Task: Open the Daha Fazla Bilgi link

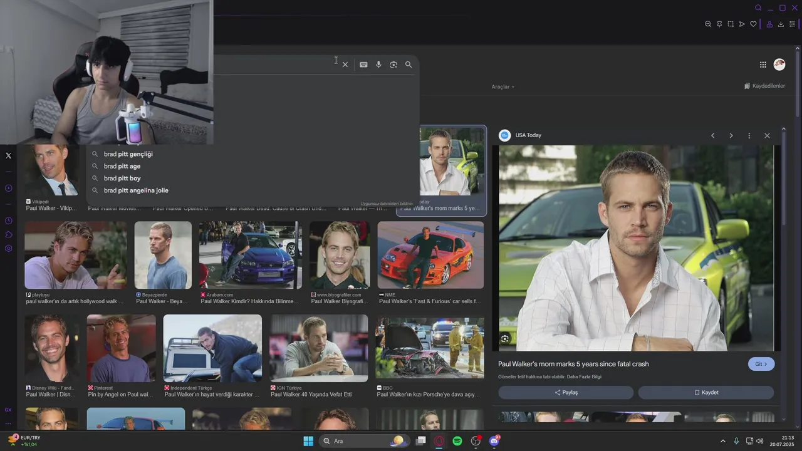Action: [584, 377]
